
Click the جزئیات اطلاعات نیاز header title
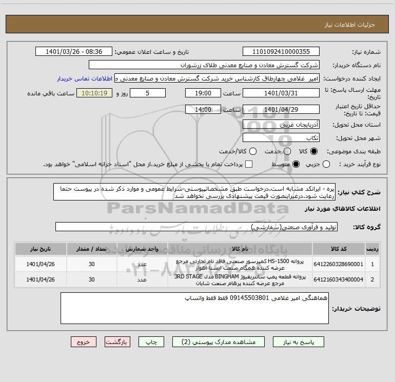350,25
